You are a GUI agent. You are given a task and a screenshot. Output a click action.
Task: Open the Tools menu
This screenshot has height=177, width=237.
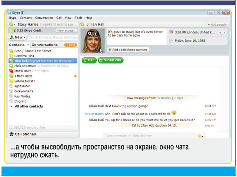pyautogui.click(x=79, y=18)
